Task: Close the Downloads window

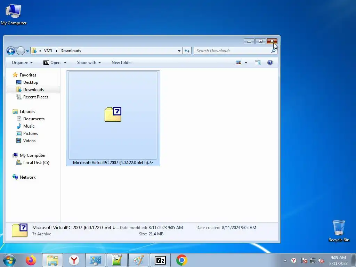Action: [272, 41]
